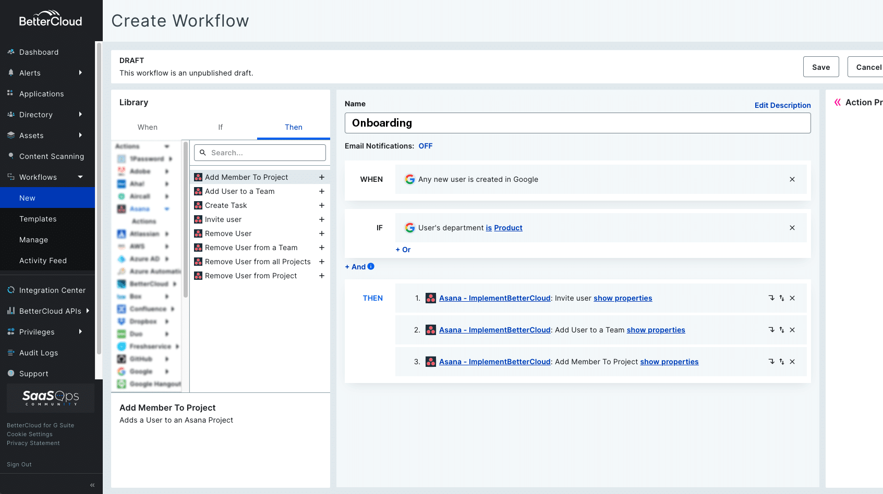Collapse the Asana category in the library tree
Screen dimensions: 883x494
coord(167,209)
